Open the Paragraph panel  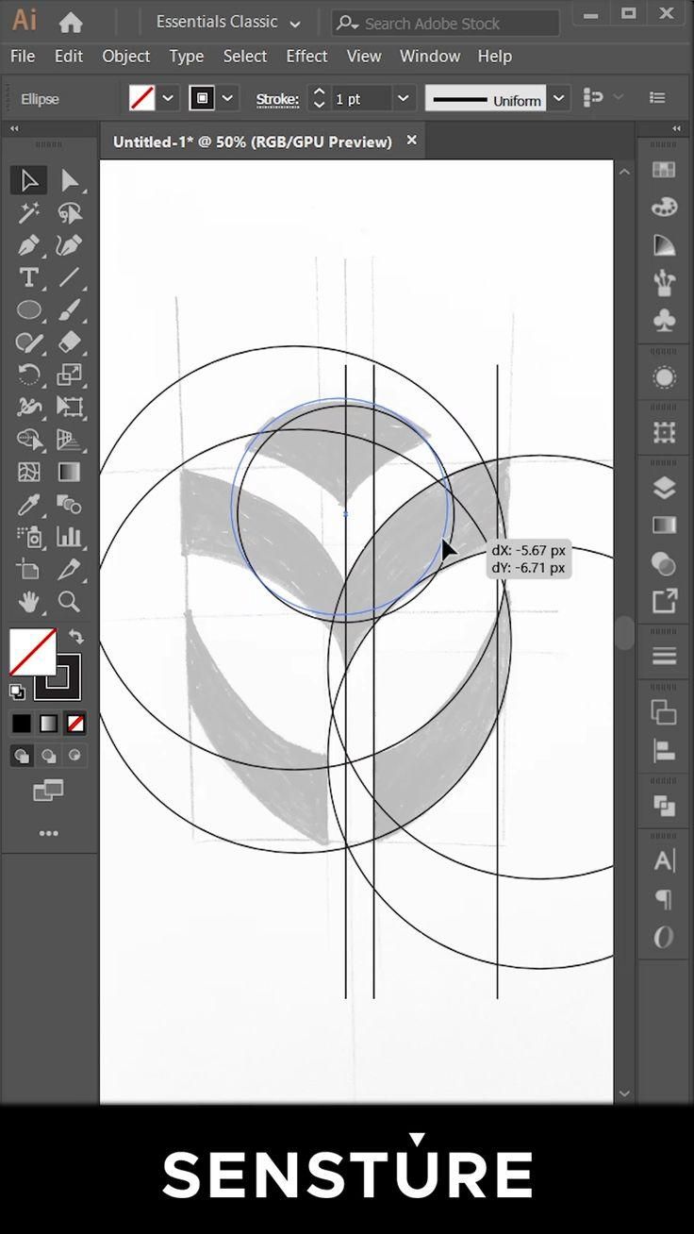click(x=665, y=899)
